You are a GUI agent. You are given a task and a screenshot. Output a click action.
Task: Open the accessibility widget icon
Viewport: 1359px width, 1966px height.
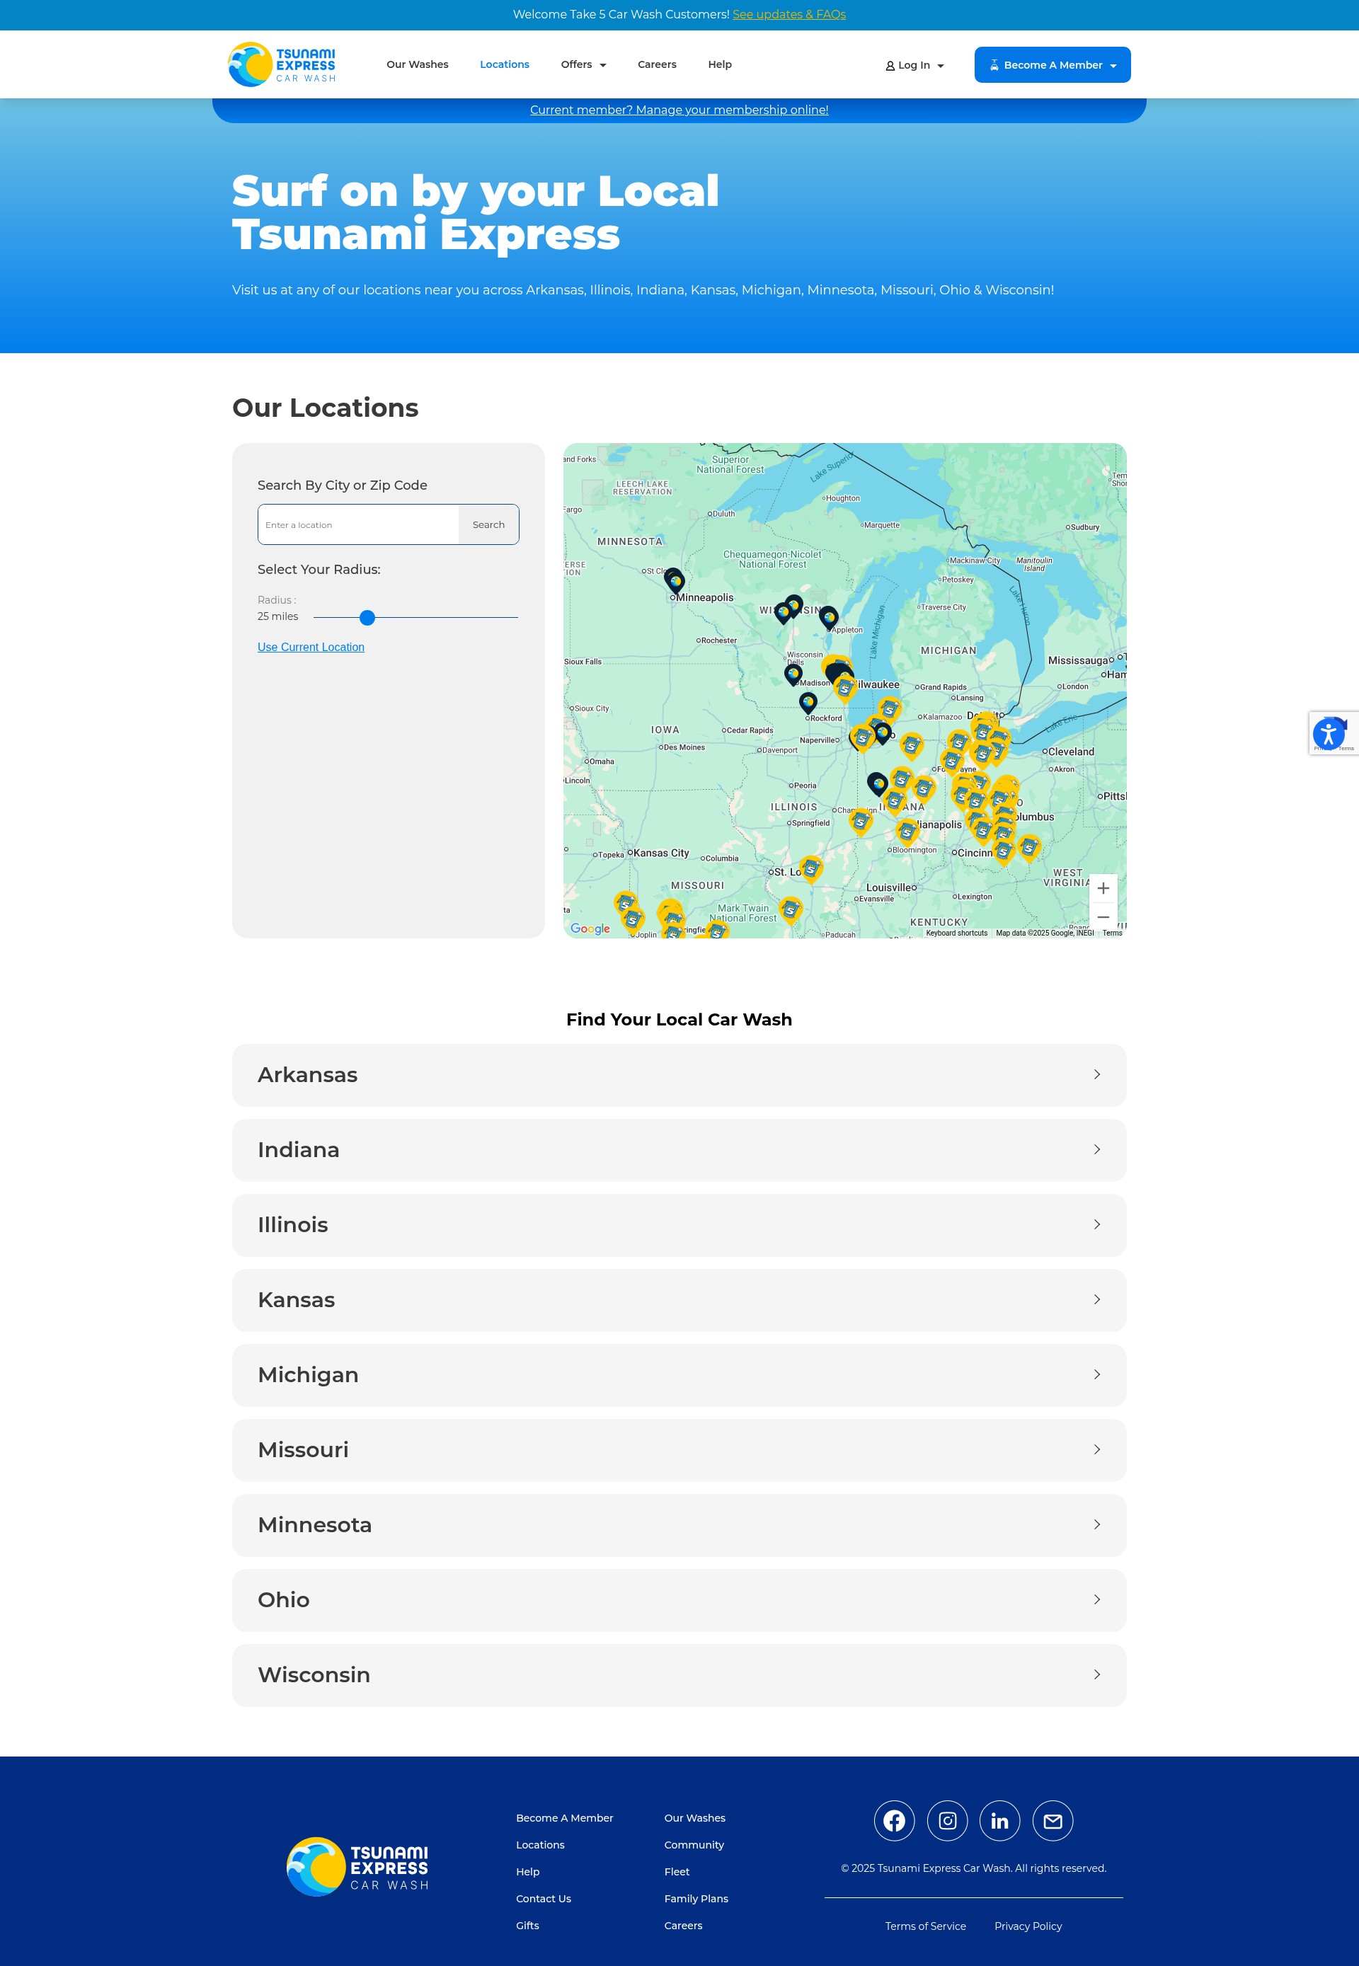(x=1329, y=733)
